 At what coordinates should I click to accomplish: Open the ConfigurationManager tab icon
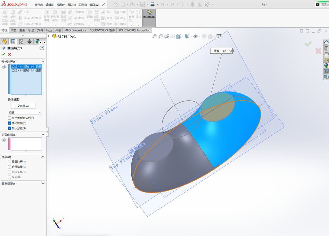pos(21,41)
